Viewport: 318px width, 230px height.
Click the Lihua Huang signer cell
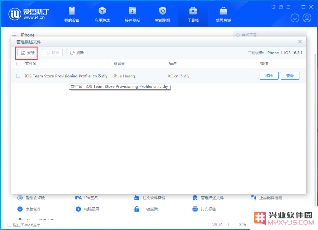[x=124, y=76]
